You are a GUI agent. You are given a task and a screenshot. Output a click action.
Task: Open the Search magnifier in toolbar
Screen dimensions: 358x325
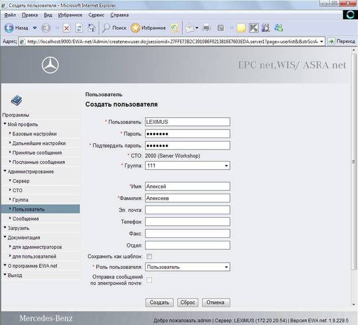[x=106, y=28]
